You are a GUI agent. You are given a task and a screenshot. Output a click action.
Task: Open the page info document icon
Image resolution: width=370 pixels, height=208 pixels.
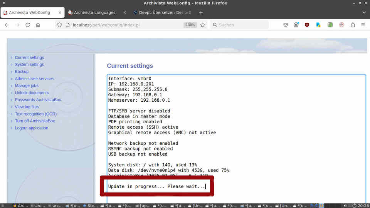[68, 25]
